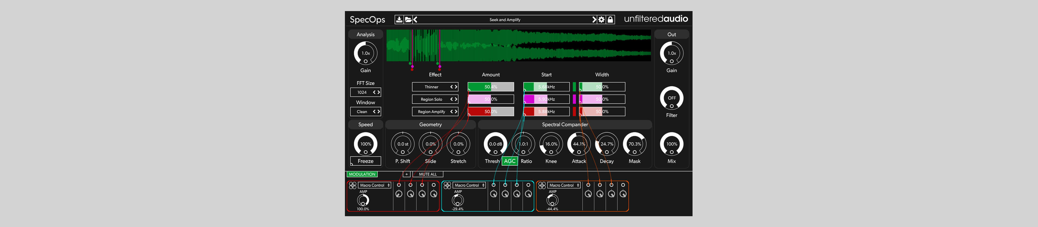
Task: Click next arrow on Region Amplify effect
Action: coord(456,112)
